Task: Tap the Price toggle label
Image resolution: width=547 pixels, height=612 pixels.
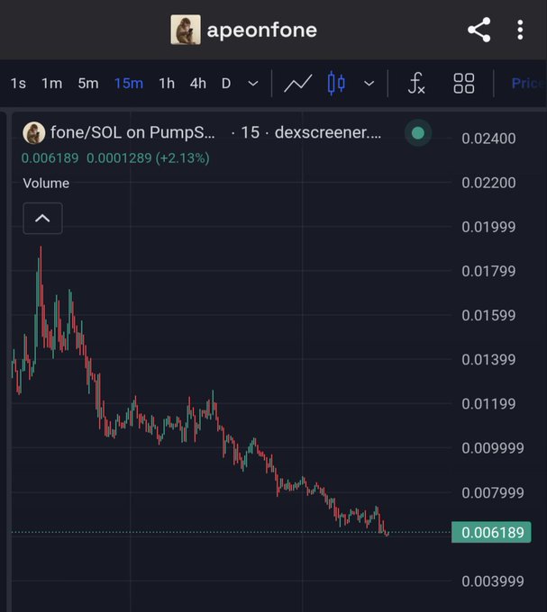Action: tap(529, 83)
